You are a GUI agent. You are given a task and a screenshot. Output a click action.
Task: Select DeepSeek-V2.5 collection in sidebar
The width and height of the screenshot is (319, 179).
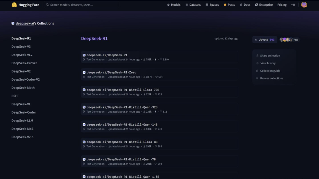22,137
